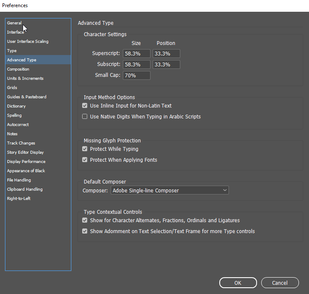The height and width of the screenshot is (294, 309).
Task: Switch to Interface preferences
Action: (16, 32)
